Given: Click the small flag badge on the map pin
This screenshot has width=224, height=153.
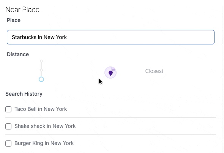Looking at the screenshot, I should click(113, 69).
